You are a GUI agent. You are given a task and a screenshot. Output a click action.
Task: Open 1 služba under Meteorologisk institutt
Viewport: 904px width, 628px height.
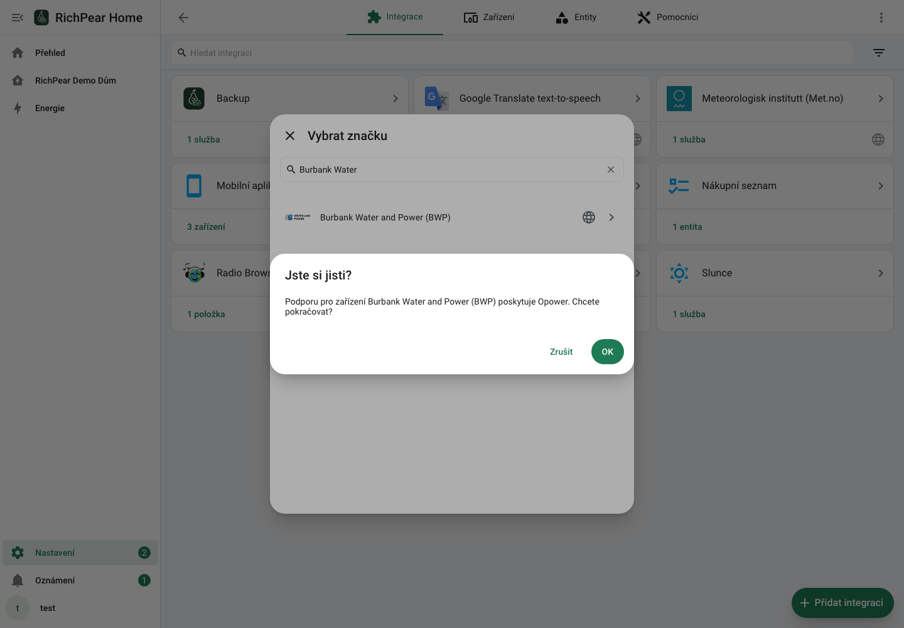(689, 139)
